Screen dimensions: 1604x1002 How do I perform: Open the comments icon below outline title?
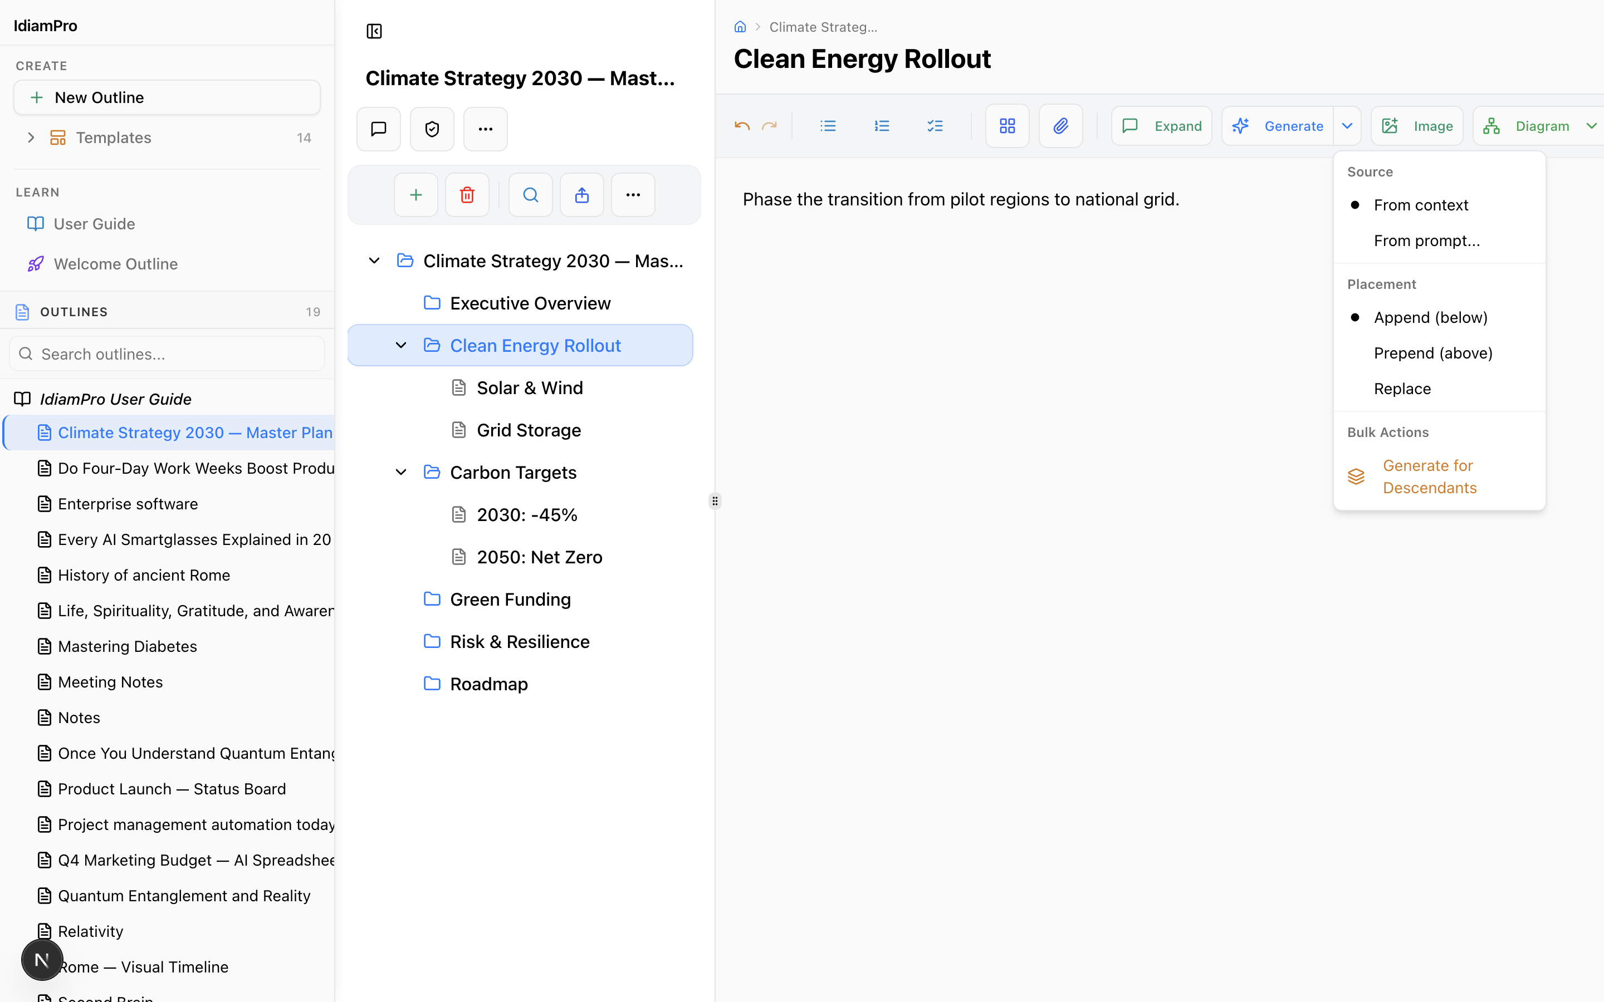click(x=379, y=129)
